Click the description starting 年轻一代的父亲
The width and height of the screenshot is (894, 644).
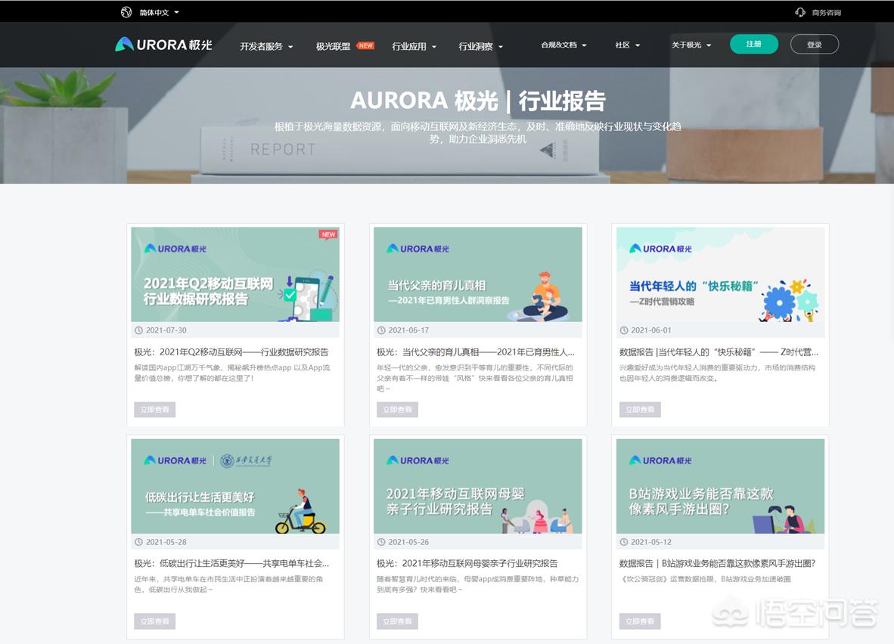[475, 378]
